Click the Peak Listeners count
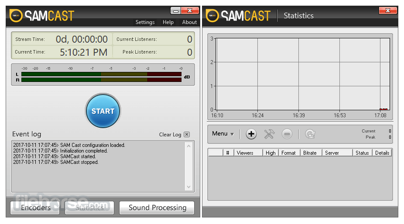 tap(190, 52)
